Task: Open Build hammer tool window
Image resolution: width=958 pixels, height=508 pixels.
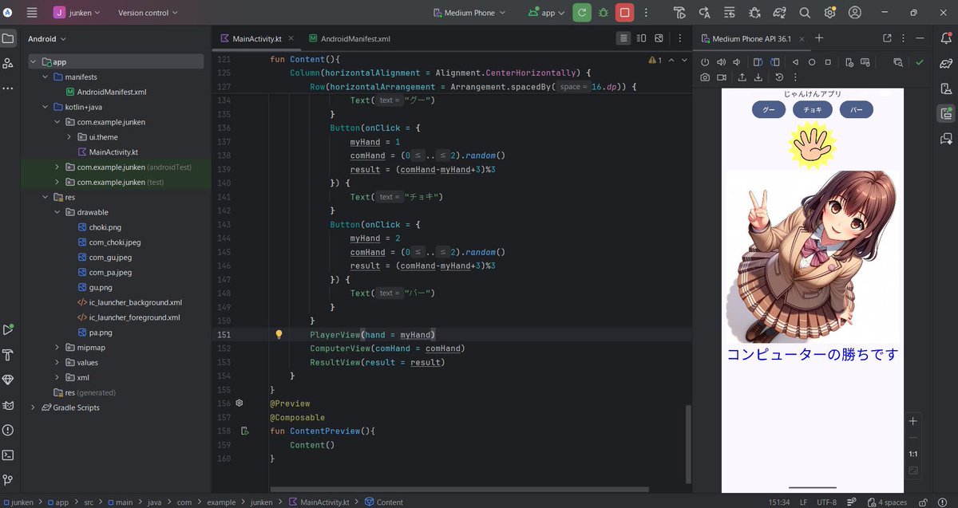Action: 8,355
